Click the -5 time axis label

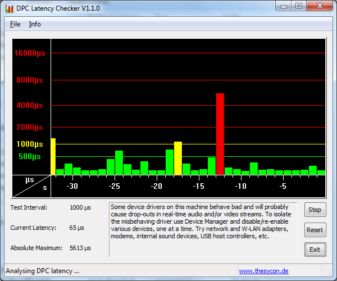tap(283, 186)
